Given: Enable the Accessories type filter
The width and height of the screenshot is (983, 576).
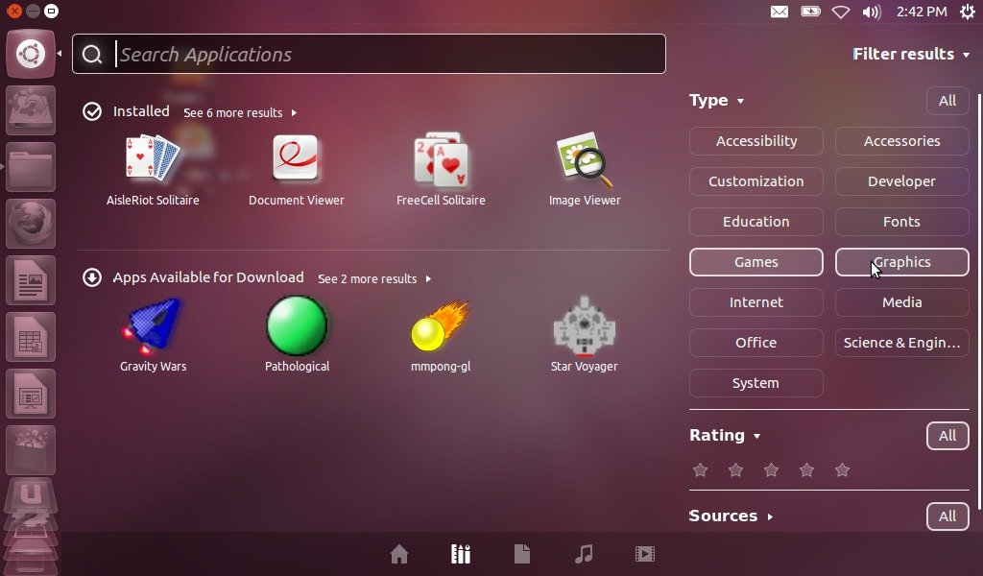Looking at the screenshot, I should coord(902,141).
